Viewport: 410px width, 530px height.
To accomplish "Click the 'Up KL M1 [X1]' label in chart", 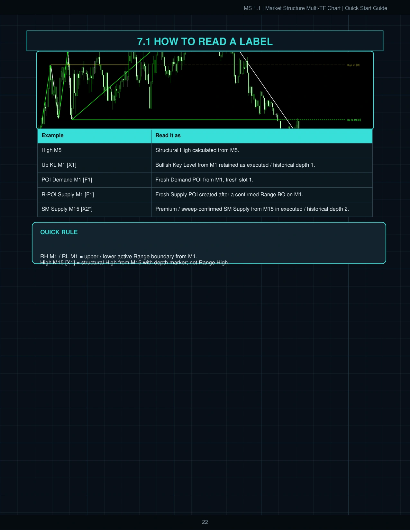I will [354, 120].
